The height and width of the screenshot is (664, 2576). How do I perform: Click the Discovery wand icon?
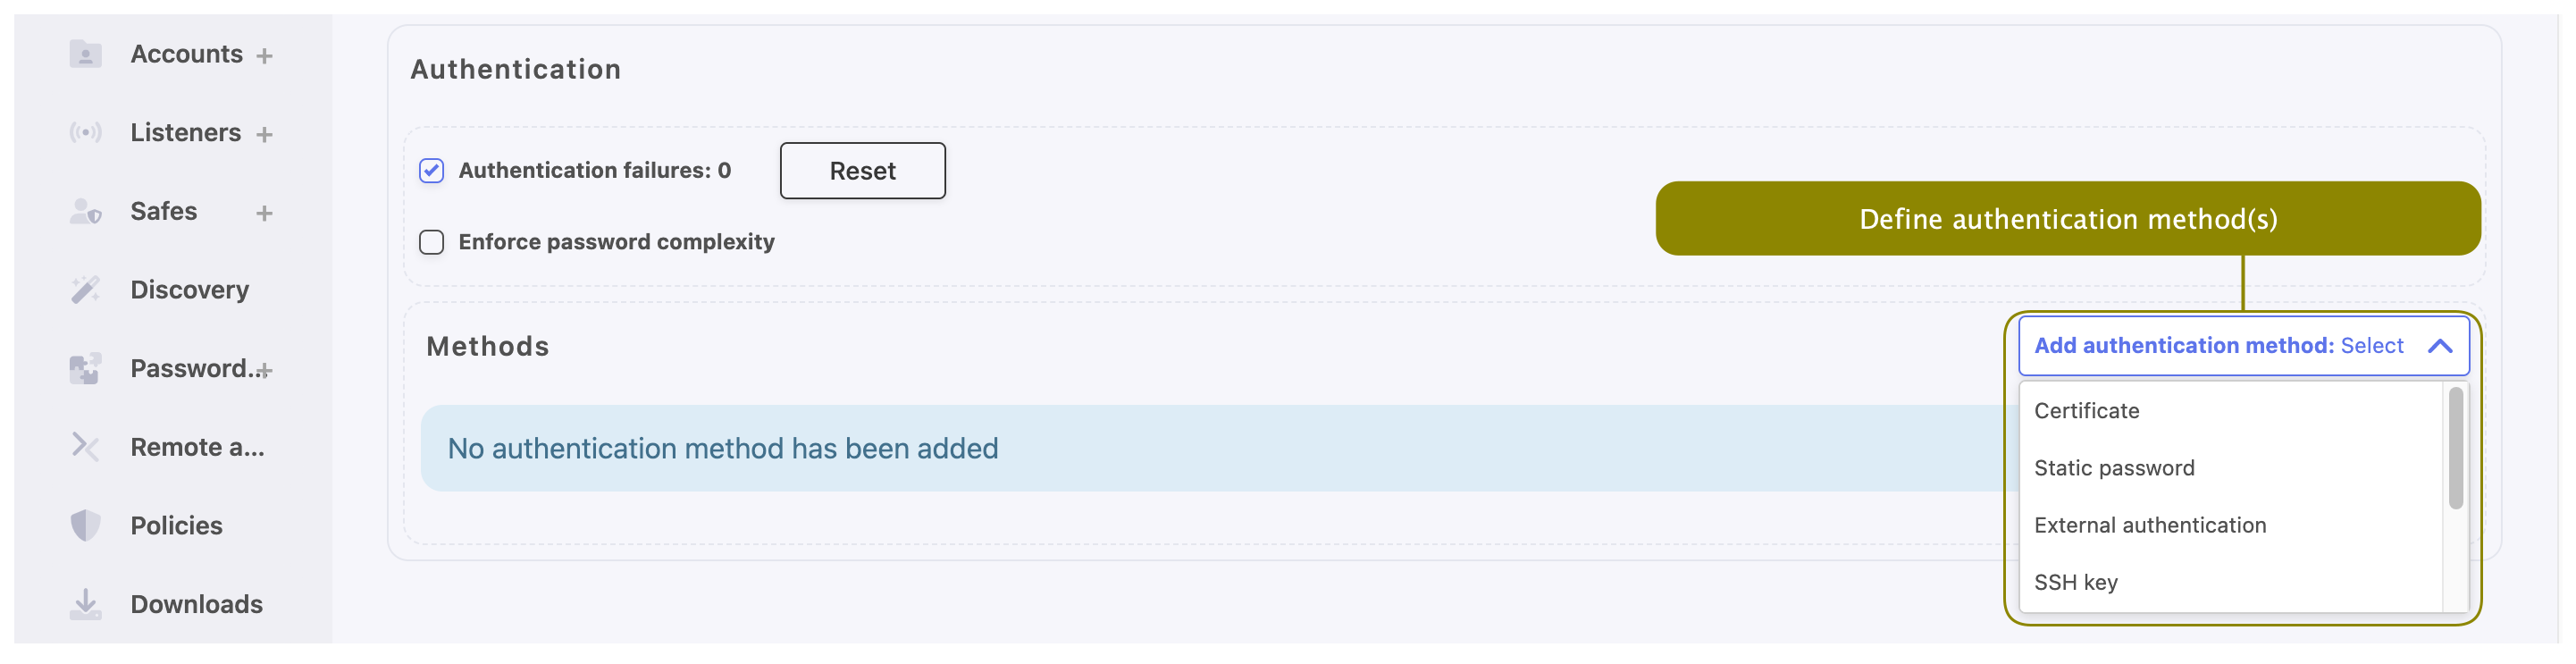[86, 290]
